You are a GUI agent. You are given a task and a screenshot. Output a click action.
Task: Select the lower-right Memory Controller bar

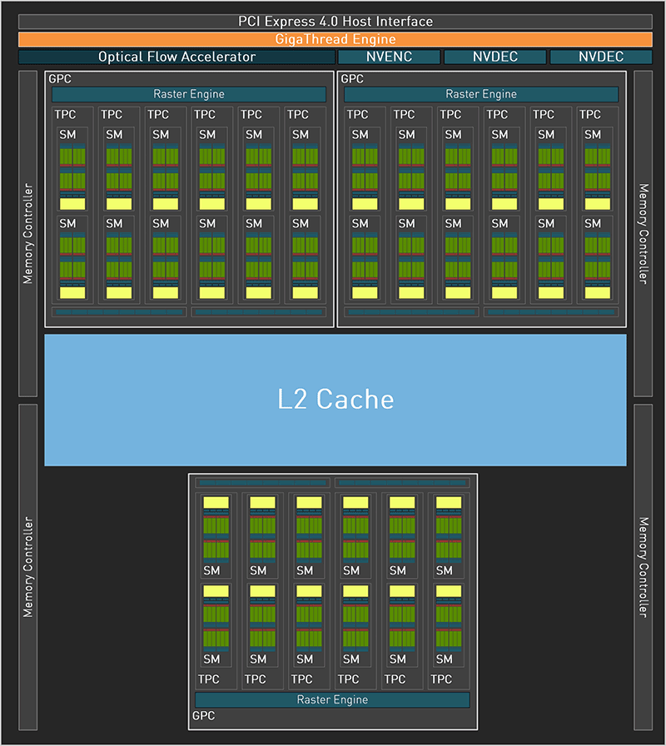643,566
